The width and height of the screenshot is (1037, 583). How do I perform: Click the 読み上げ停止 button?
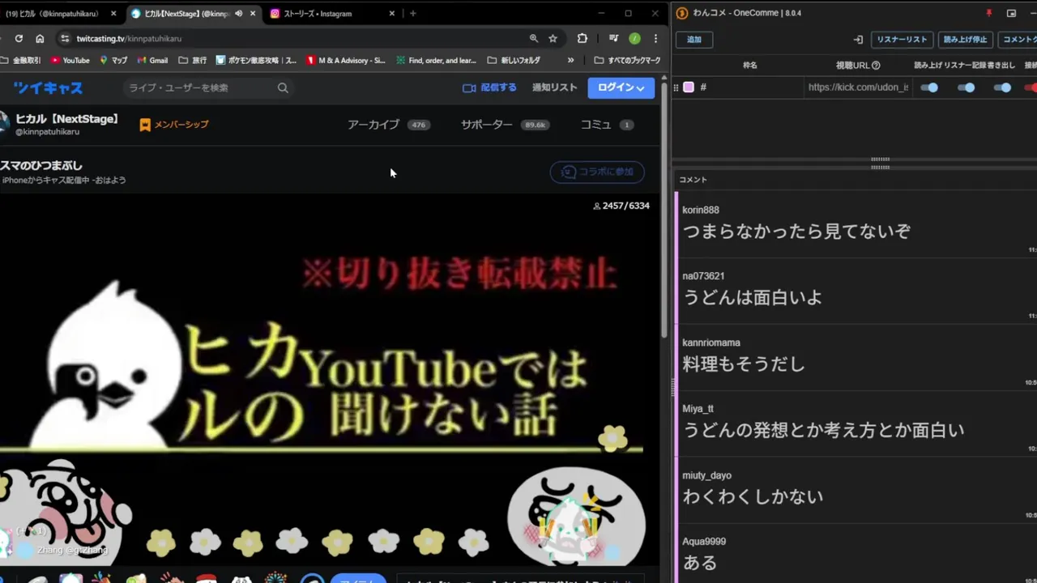click(966, 39)
